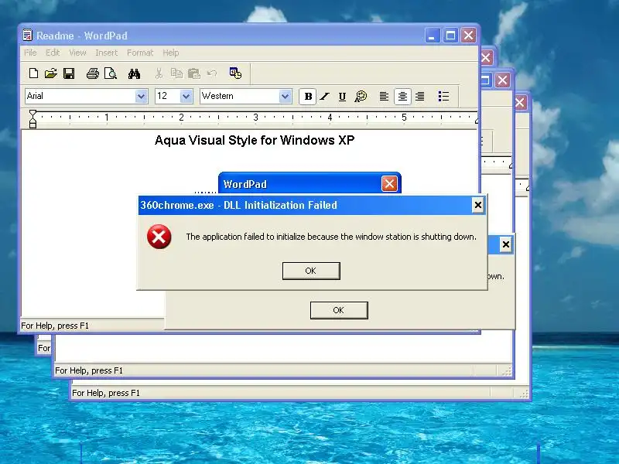Click the resize grip of the rearmost WordPad window
Viewport: 619px width, 464px height.
point(525,394)
